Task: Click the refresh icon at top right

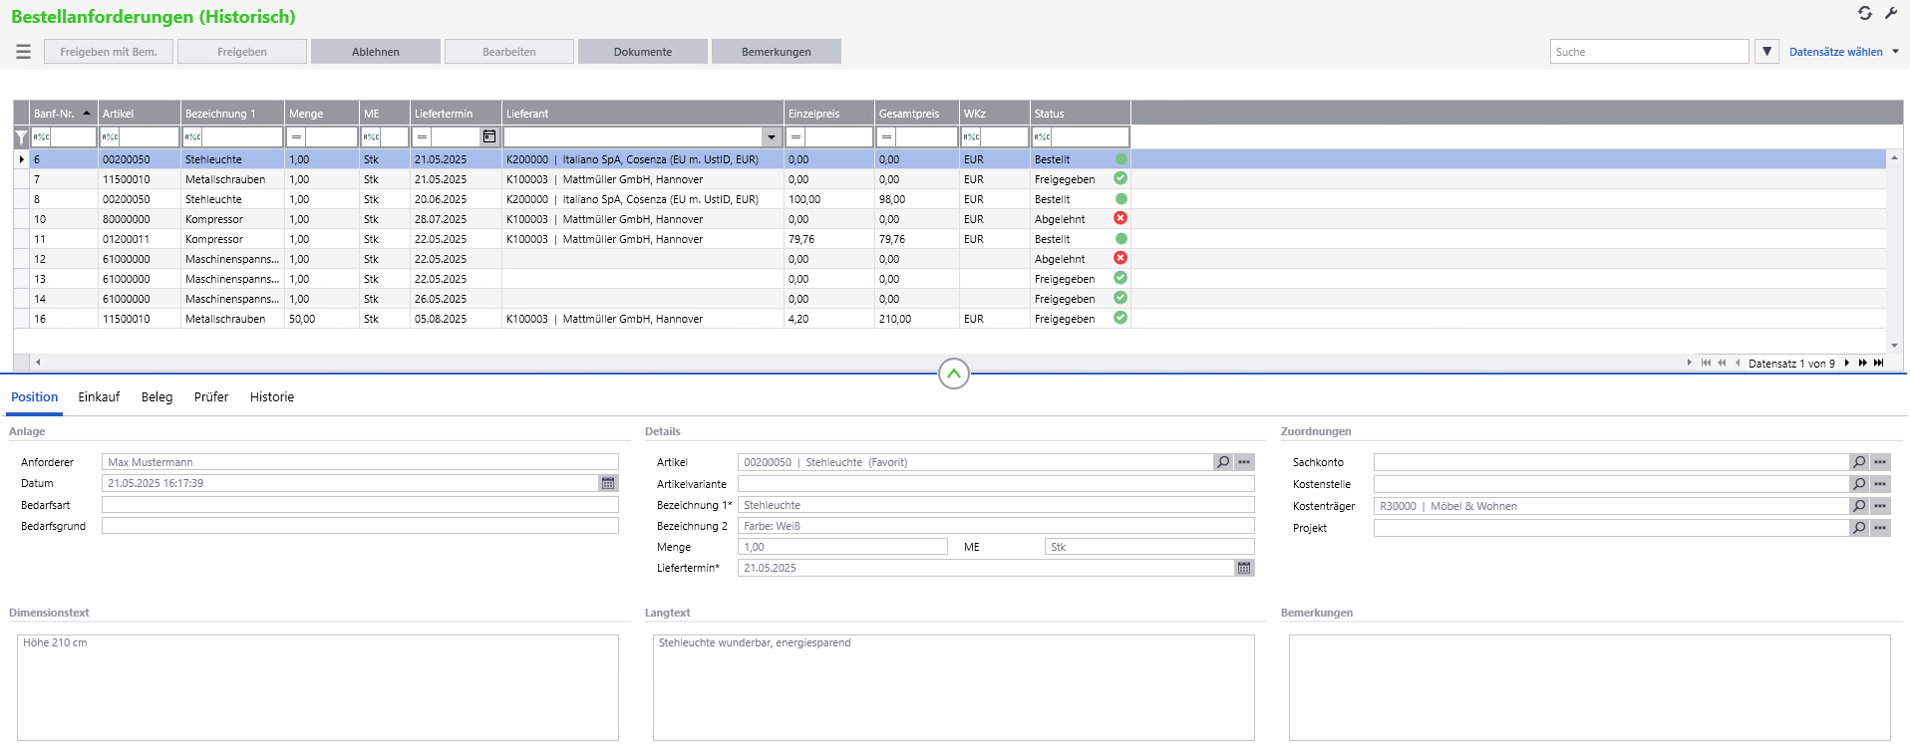Action: [1865, 14]
